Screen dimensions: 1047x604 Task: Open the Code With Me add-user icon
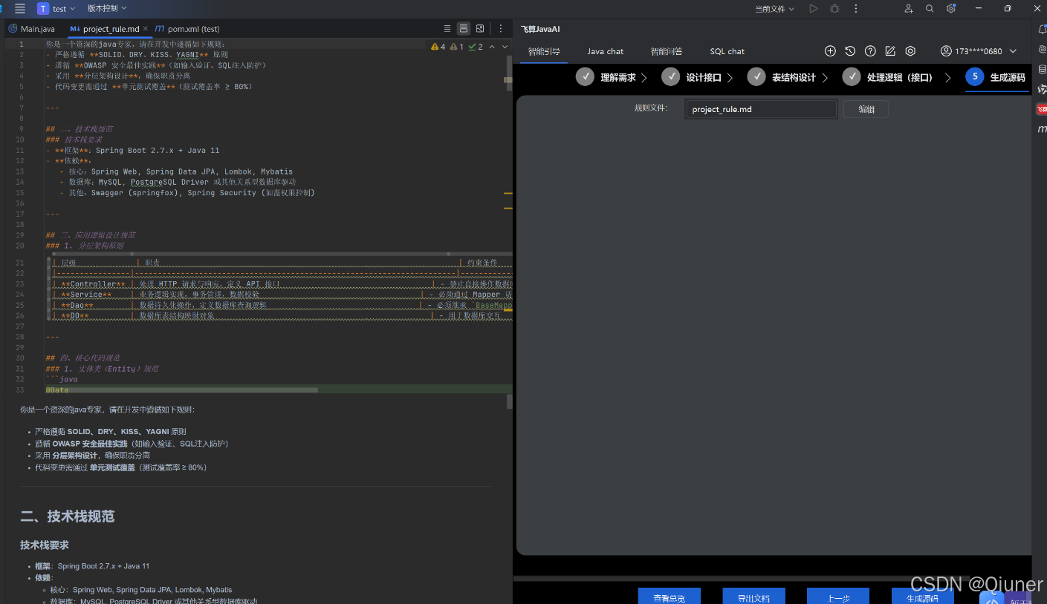(x=908, y=9)
